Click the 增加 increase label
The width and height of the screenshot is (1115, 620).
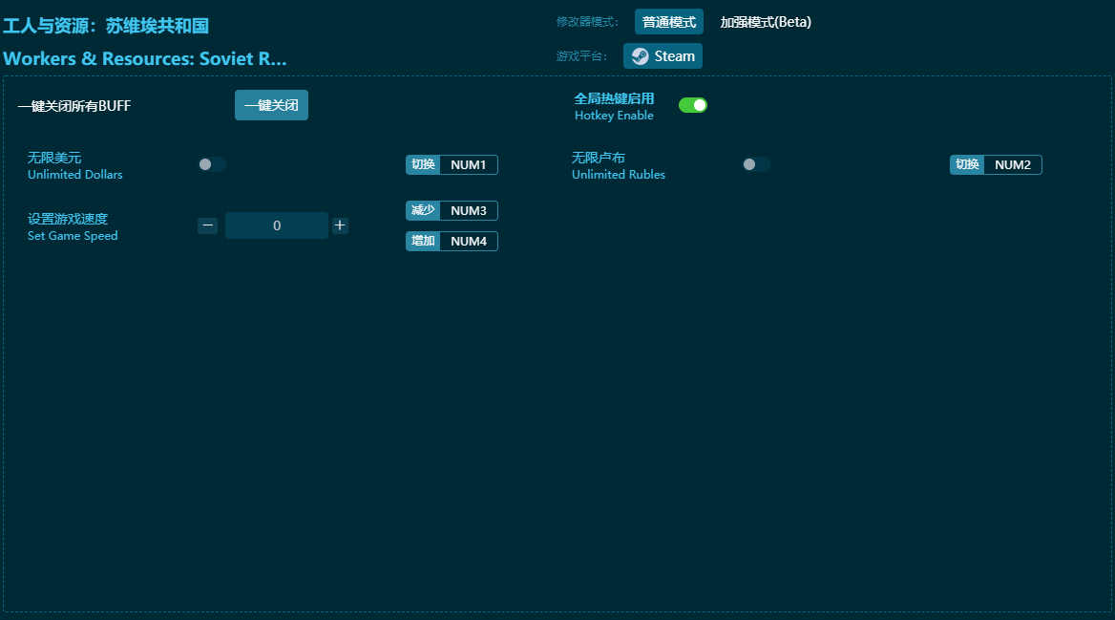pyautogui.click(x=423, y=241)
